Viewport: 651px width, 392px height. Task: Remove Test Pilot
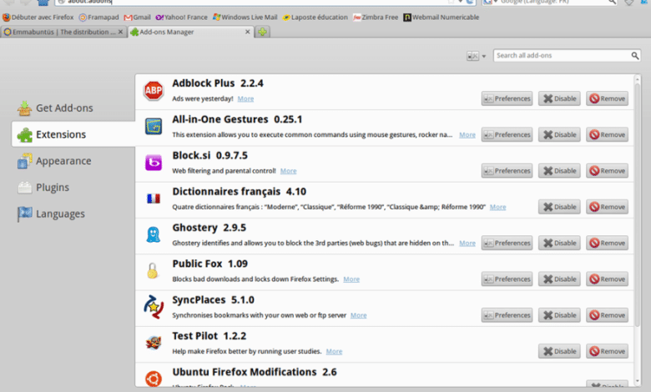[607, 351]
